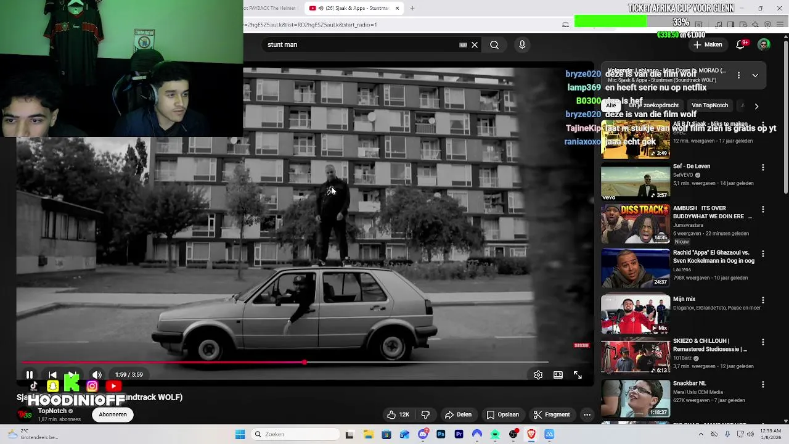Screen dimensions: 789x444
Task: Open the on-screen keyboard icon in the search box
Action: click(463, 44)
